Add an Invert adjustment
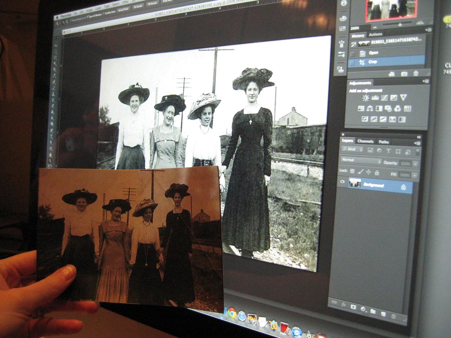 coord(365,119)
